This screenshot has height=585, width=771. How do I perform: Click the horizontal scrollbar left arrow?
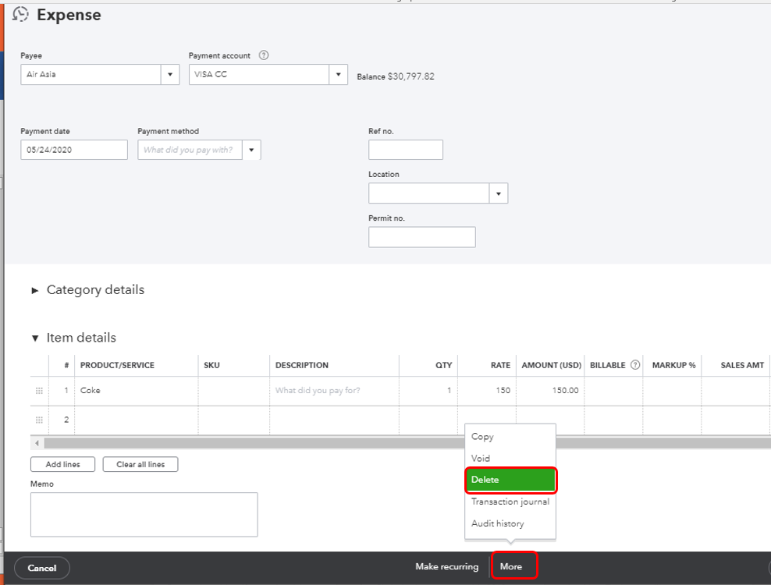37,443
